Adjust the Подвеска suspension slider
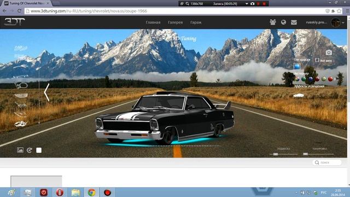 click(x=283, y=154)
